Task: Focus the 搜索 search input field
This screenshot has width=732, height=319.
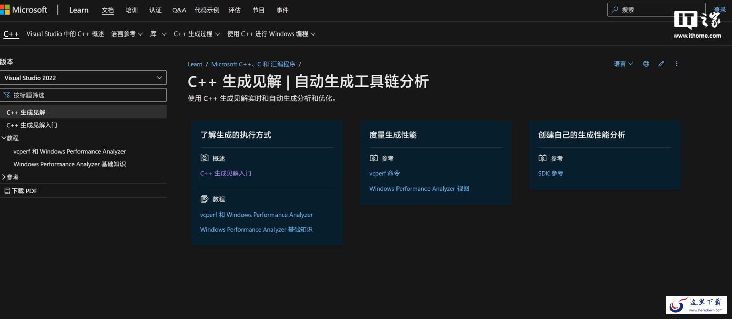Action: pos(656,10)
